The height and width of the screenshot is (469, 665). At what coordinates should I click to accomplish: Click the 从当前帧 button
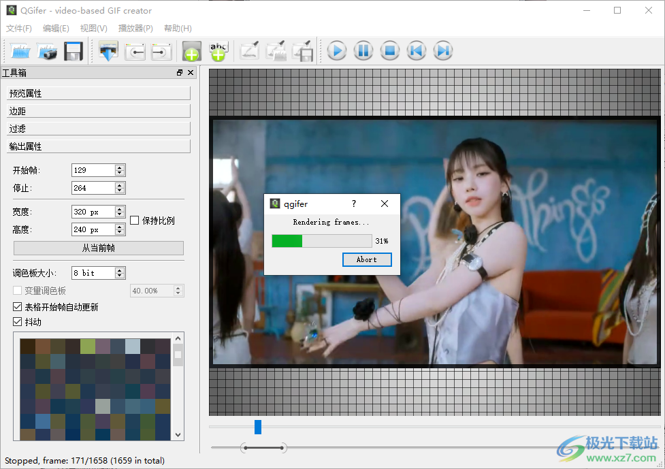point(99,248)
